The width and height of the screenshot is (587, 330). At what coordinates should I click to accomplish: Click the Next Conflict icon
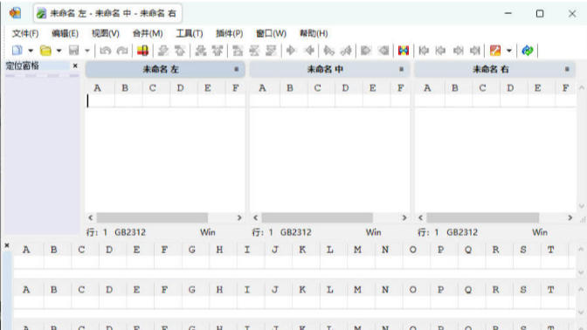coord(201,50)
